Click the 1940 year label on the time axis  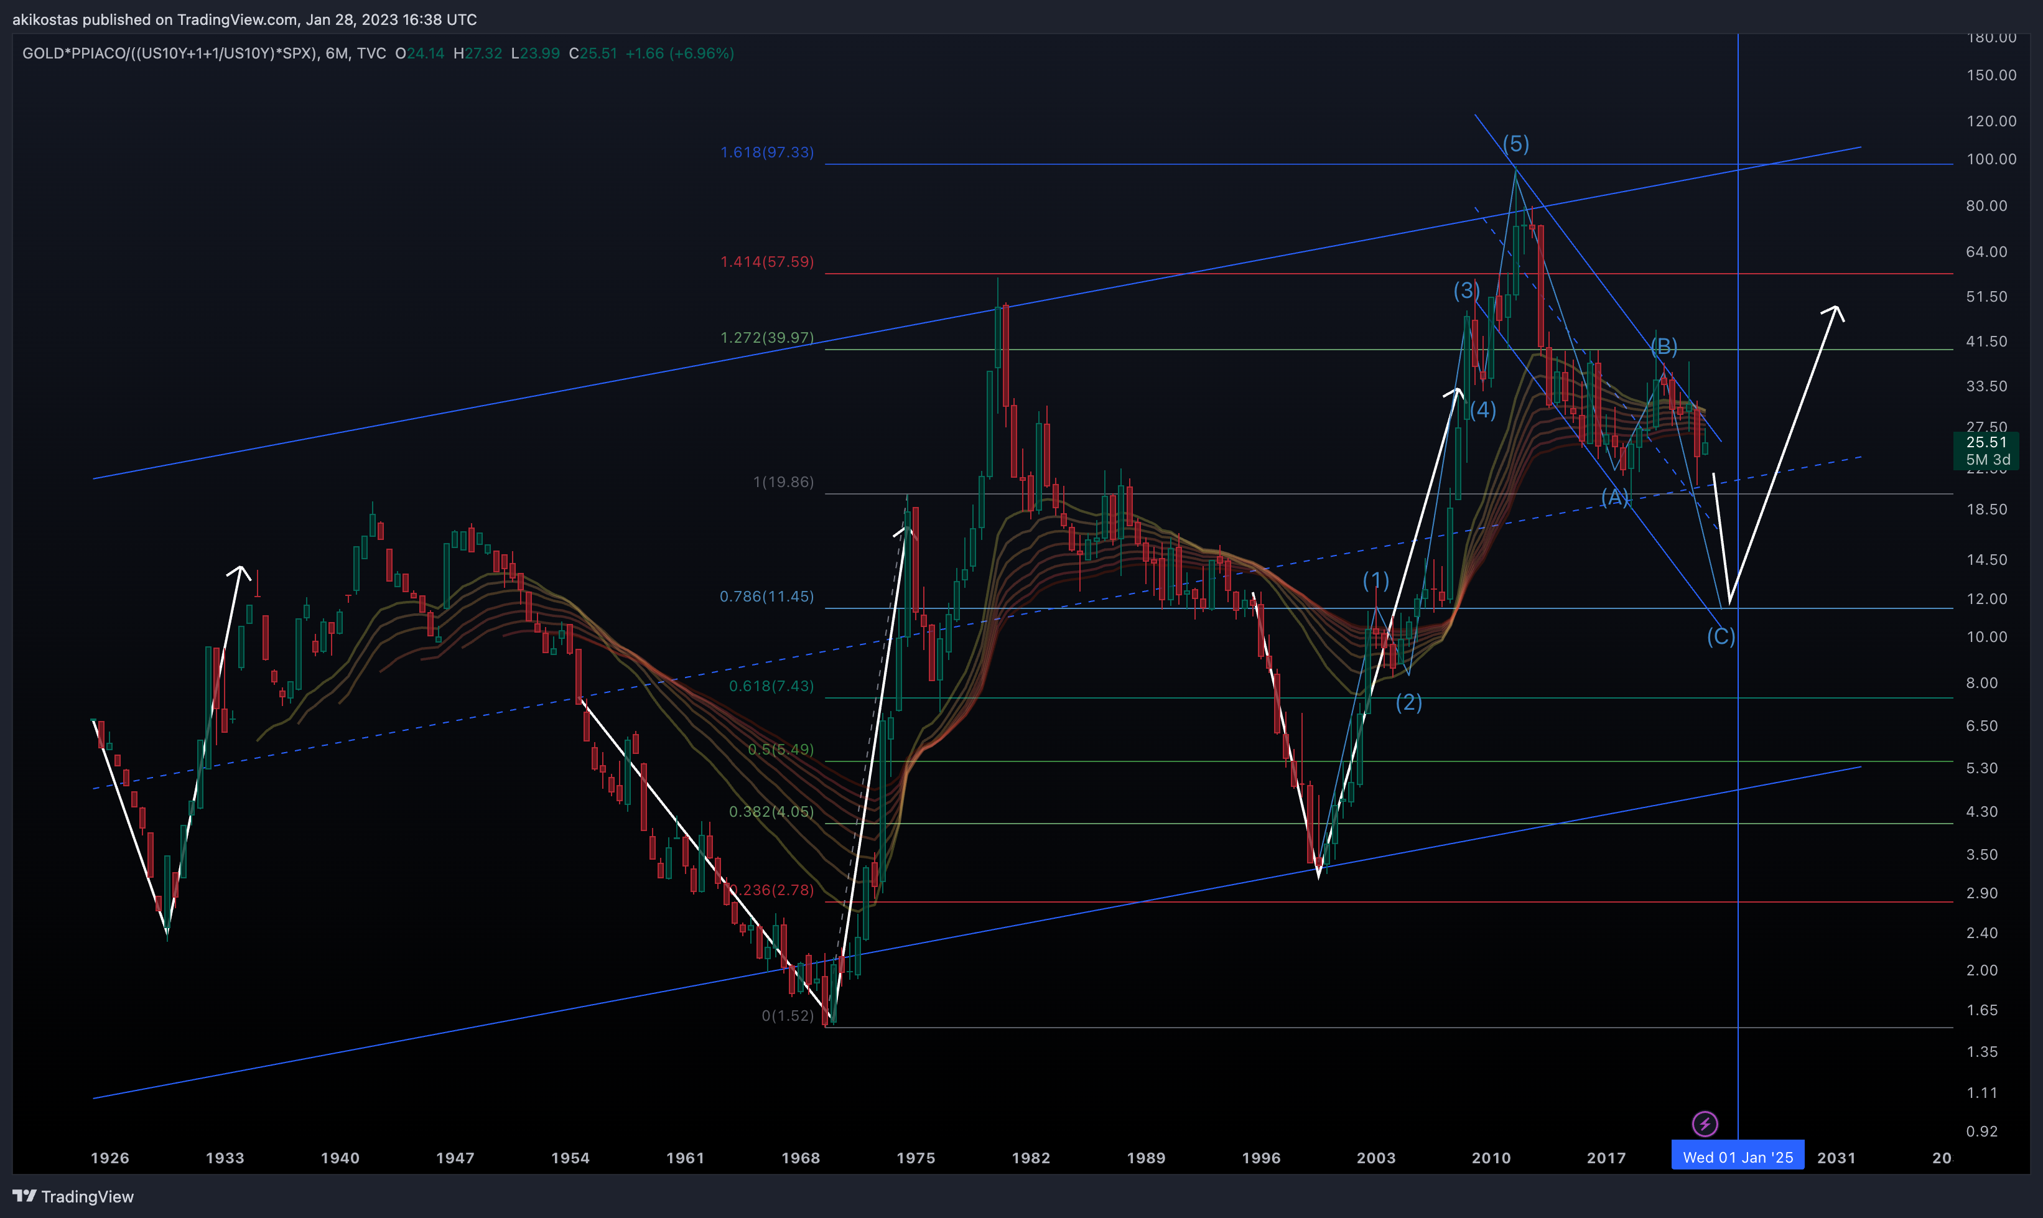[340, 1158]
